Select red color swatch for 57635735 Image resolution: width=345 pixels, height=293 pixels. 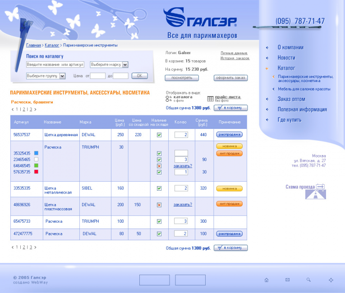click(37, 172)
